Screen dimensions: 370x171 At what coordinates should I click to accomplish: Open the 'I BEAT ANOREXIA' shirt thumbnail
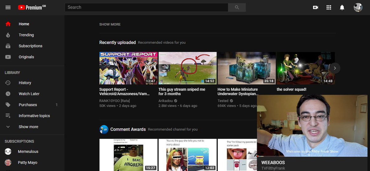click(x=128, y=155)
